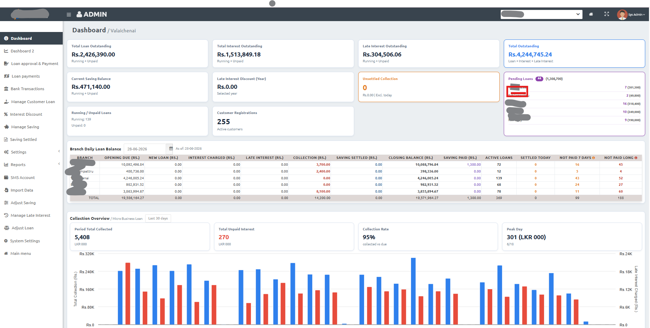Click the Bank Transactions bank icon
Viewport: 650px width, 328px height.
pos(6,89)
